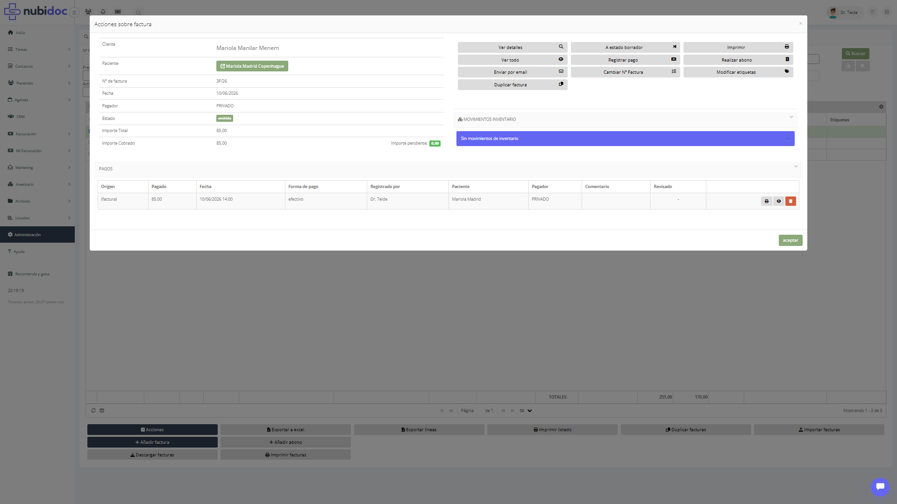Image resolution: width=897 pixels, height=504 pixels.
Task: Click the green Buscar button
Action: [x=855, y=54]
